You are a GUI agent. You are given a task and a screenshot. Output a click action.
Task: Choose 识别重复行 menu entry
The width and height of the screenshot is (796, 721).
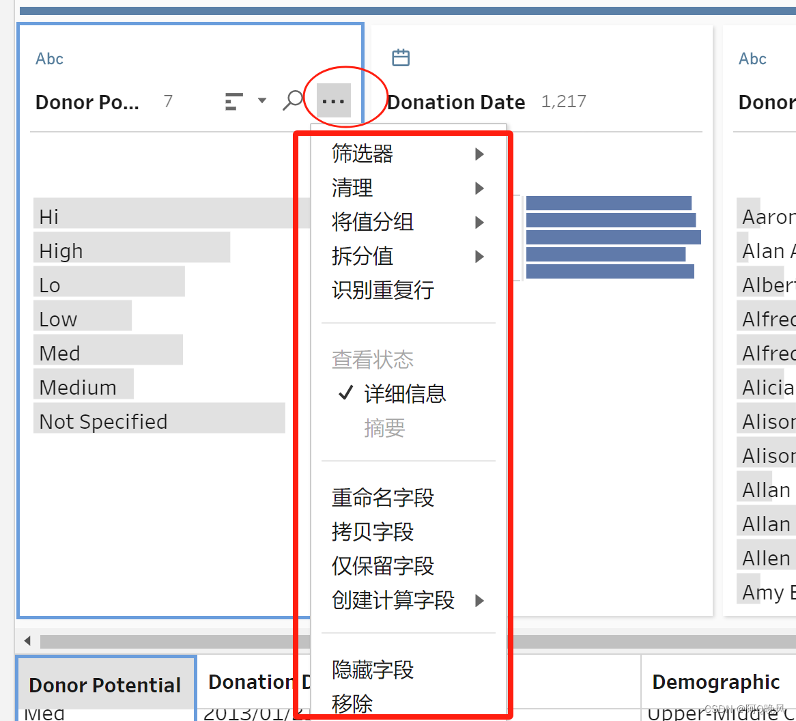[x=383, y=290]
